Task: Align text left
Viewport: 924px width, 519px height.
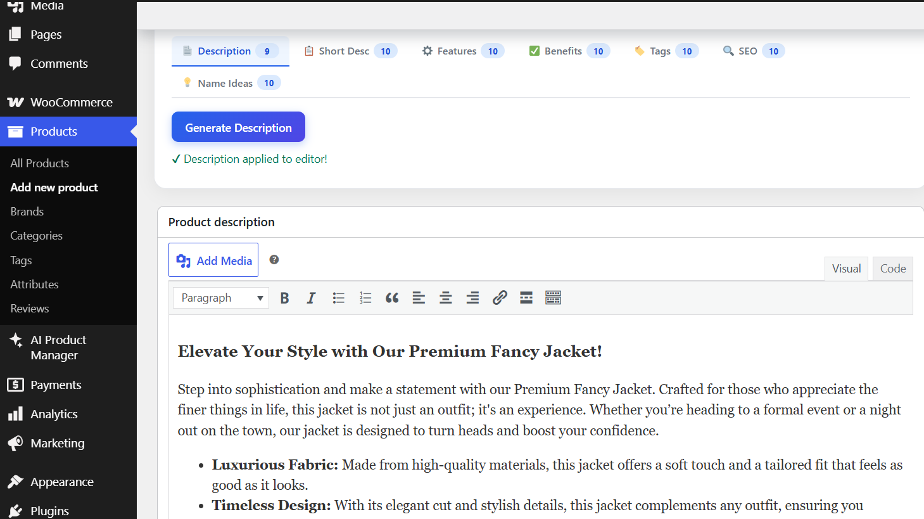Action: (419, 298)
